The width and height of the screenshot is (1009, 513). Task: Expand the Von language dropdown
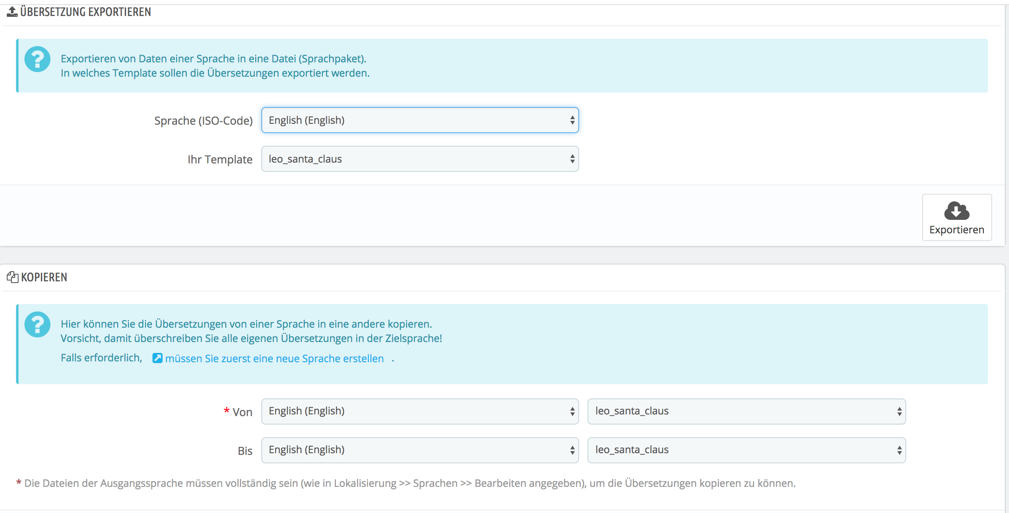420,411
